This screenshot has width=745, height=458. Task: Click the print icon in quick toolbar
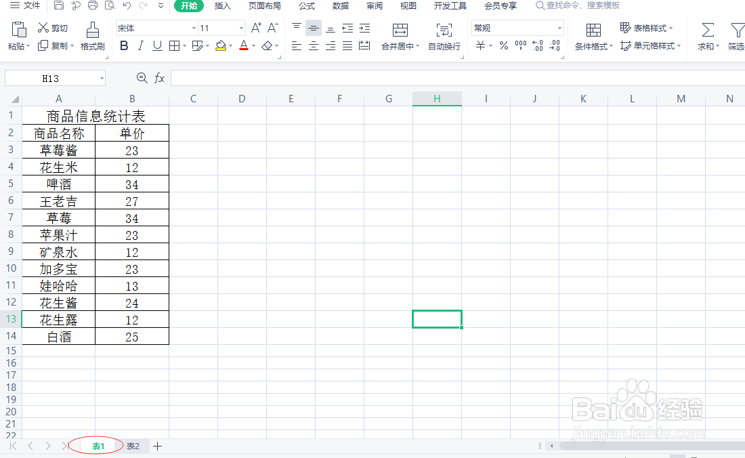(93, 5)
